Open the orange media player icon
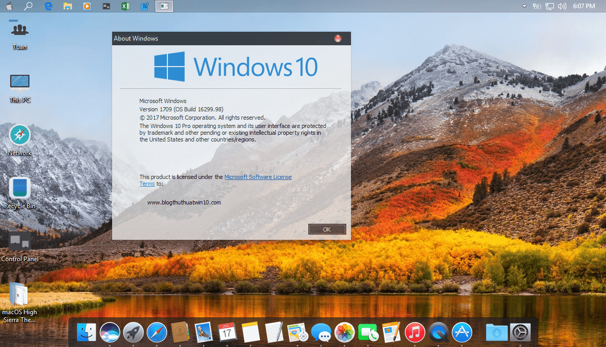 (x=87, y=6)
